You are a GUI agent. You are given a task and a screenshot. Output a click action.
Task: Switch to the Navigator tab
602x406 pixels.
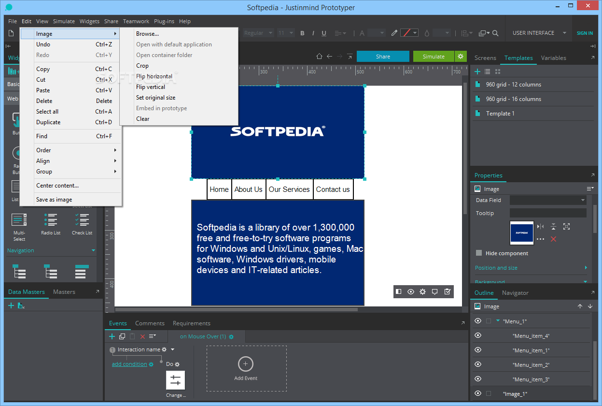pyautogui.click(x=515, y=293)
